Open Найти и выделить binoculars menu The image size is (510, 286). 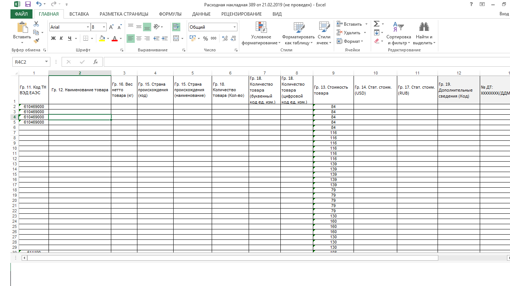pos(424,33)
